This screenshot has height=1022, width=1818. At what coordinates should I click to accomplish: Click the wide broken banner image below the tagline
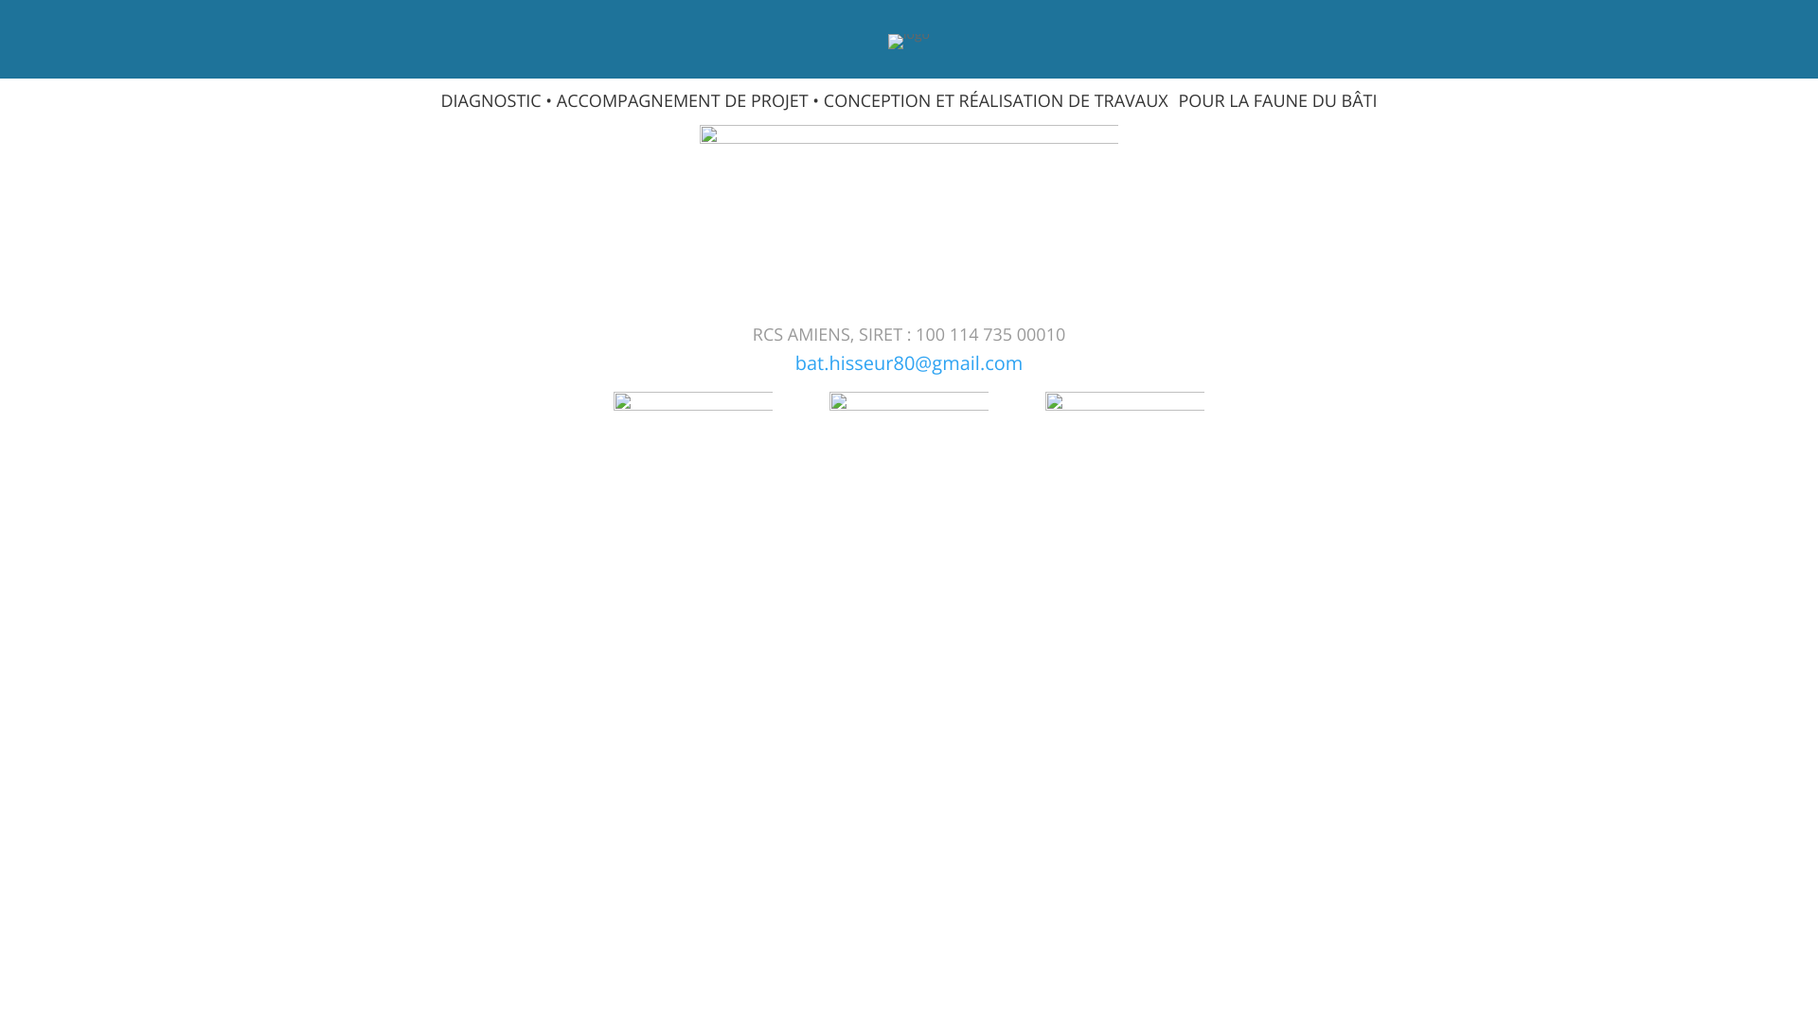pyautogui.click(x=909, y=134)
